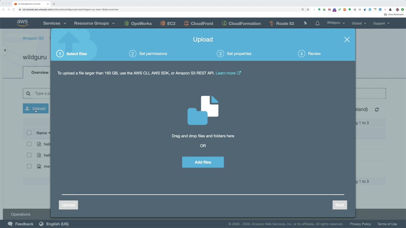Click the language globe icon

[41, 224]
